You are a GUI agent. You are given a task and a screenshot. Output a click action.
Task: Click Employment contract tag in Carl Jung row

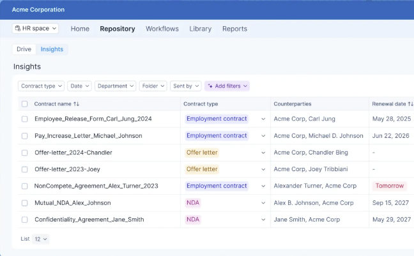point(217,119)
